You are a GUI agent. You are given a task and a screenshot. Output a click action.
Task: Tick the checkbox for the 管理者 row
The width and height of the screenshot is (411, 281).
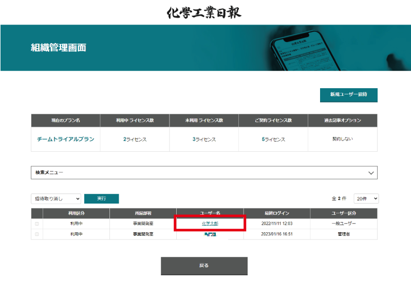tap(36, 234)
